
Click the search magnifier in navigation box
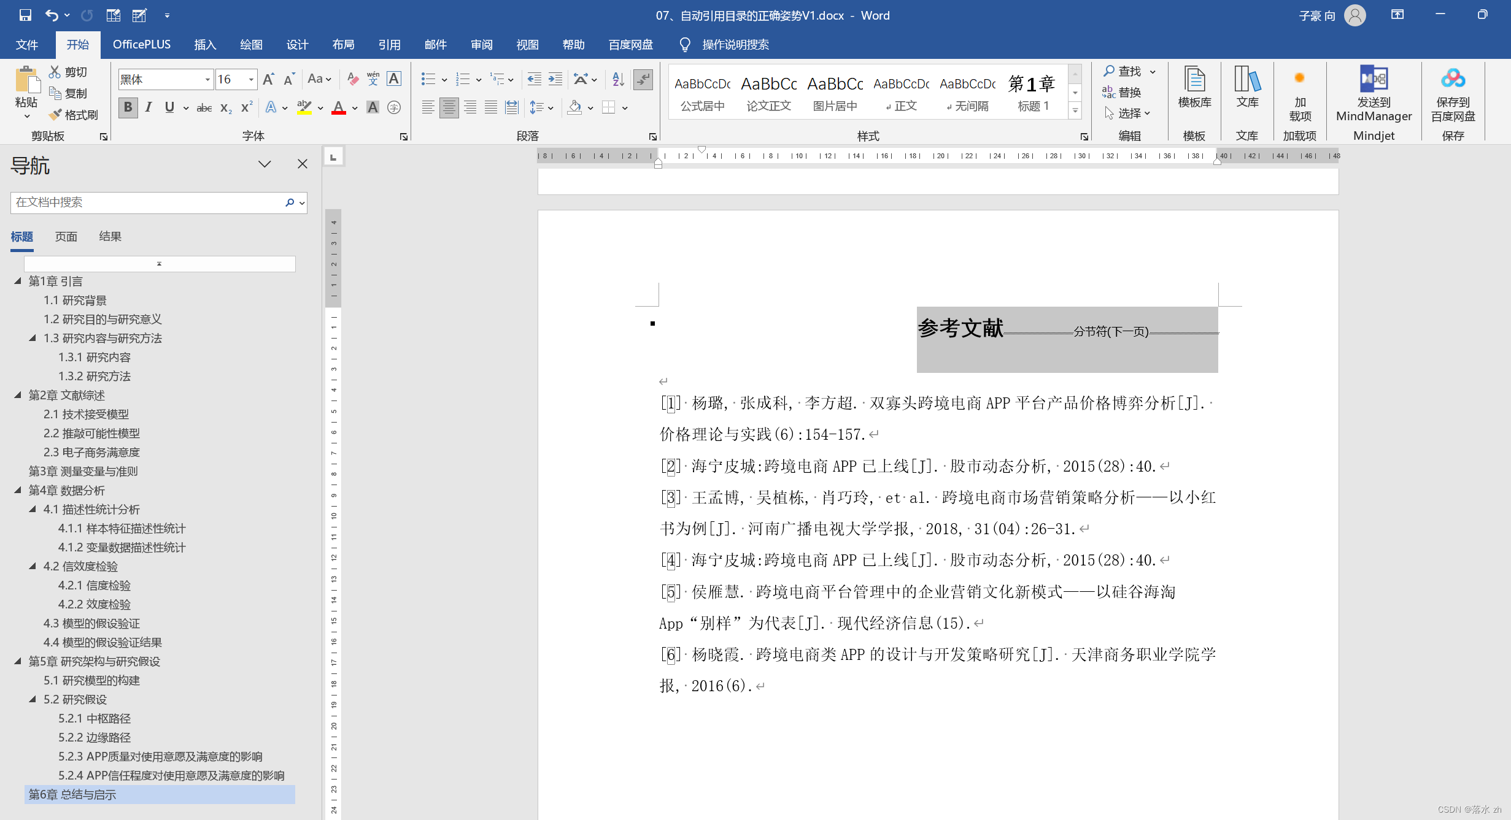(x=290, y=202)
